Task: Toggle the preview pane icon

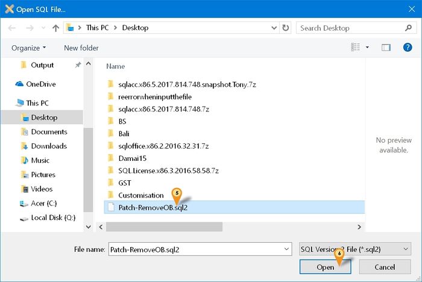Action: pos(387,48)
